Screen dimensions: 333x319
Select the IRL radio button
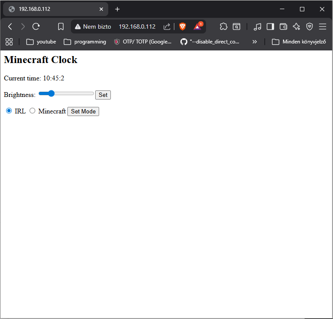coord(9,111)
